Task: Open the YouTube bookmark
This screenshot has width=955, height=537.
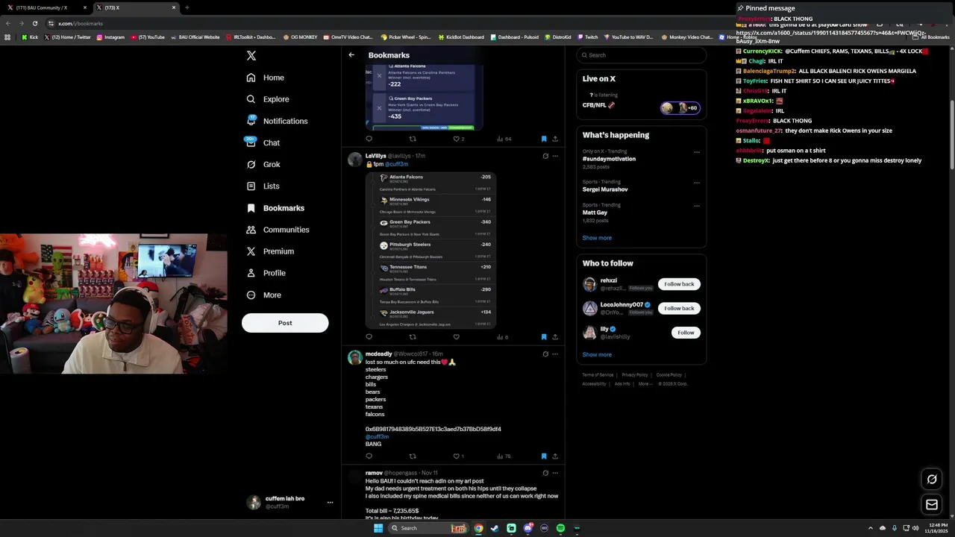Action: [x=148, y=37]
